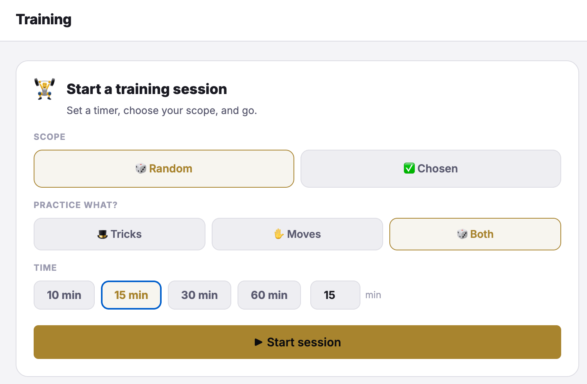The width and height of the screenshot is (587, 384).
Task: Focus the custom minutes input field
Action: (x=335, y=295)
